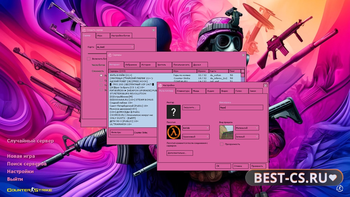This screenshot has height=197, width=350.
Task: Click the Дополнительно... button
Action: pyautogui.click(x=180, y=153)
